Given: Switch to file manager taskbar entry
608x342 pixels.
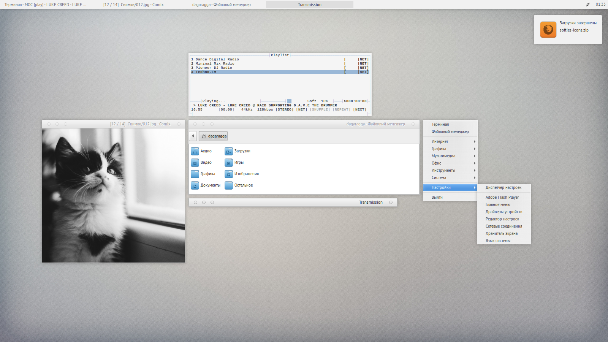Looking at the screenshot, I should click(x=222, y=5).
